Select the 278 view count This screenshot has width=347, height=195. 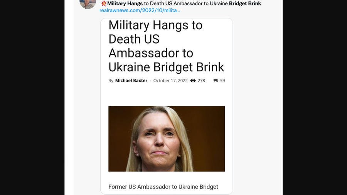pos(201,81)
